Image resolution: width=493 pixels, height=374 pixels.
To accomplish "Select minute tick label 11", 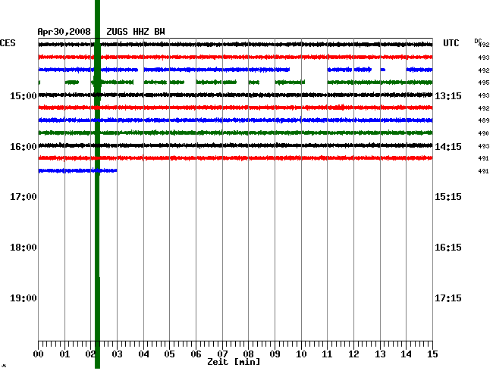I will pyautogui.click(x=327, y=354).
